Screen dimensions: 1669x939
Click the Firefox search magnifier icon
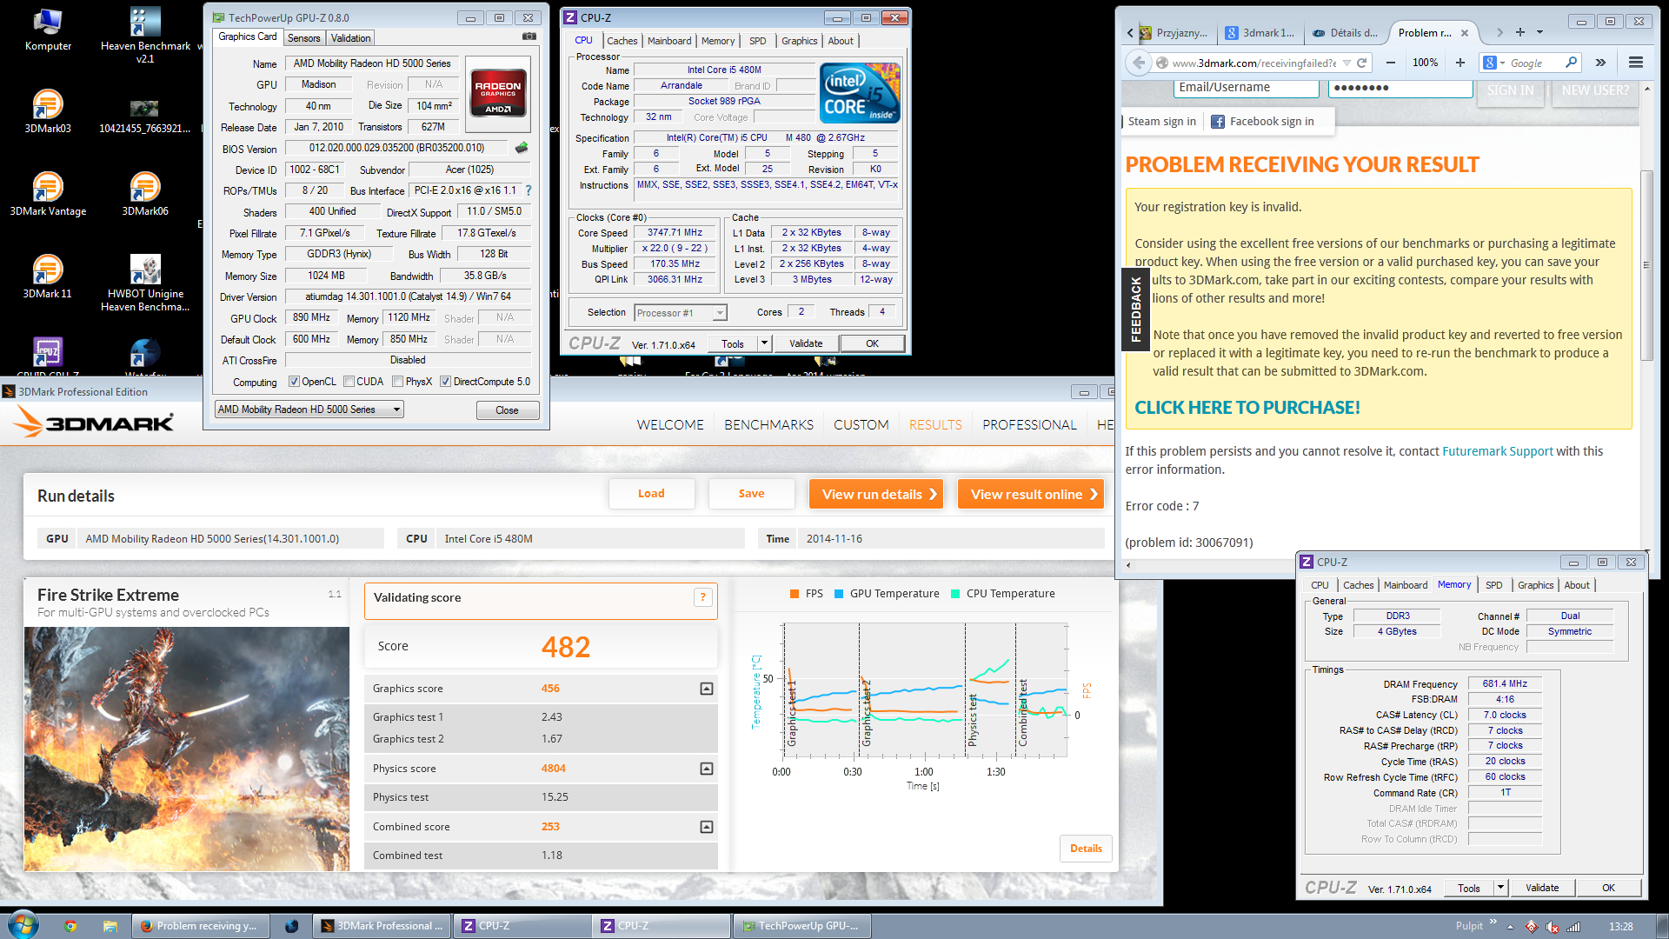point(1571,63)
